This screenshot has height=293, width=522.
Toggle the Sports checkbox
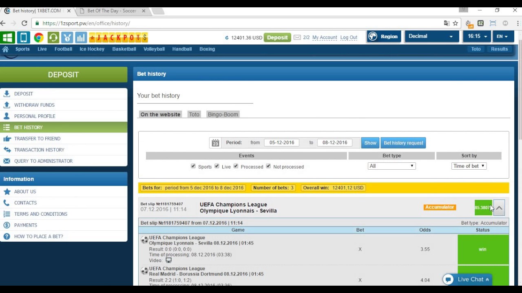coord(193,166)
